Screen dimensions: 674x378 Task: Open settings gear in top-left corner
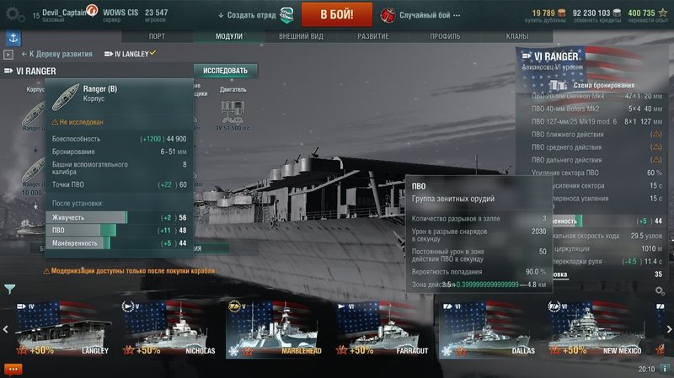[14, 14]
